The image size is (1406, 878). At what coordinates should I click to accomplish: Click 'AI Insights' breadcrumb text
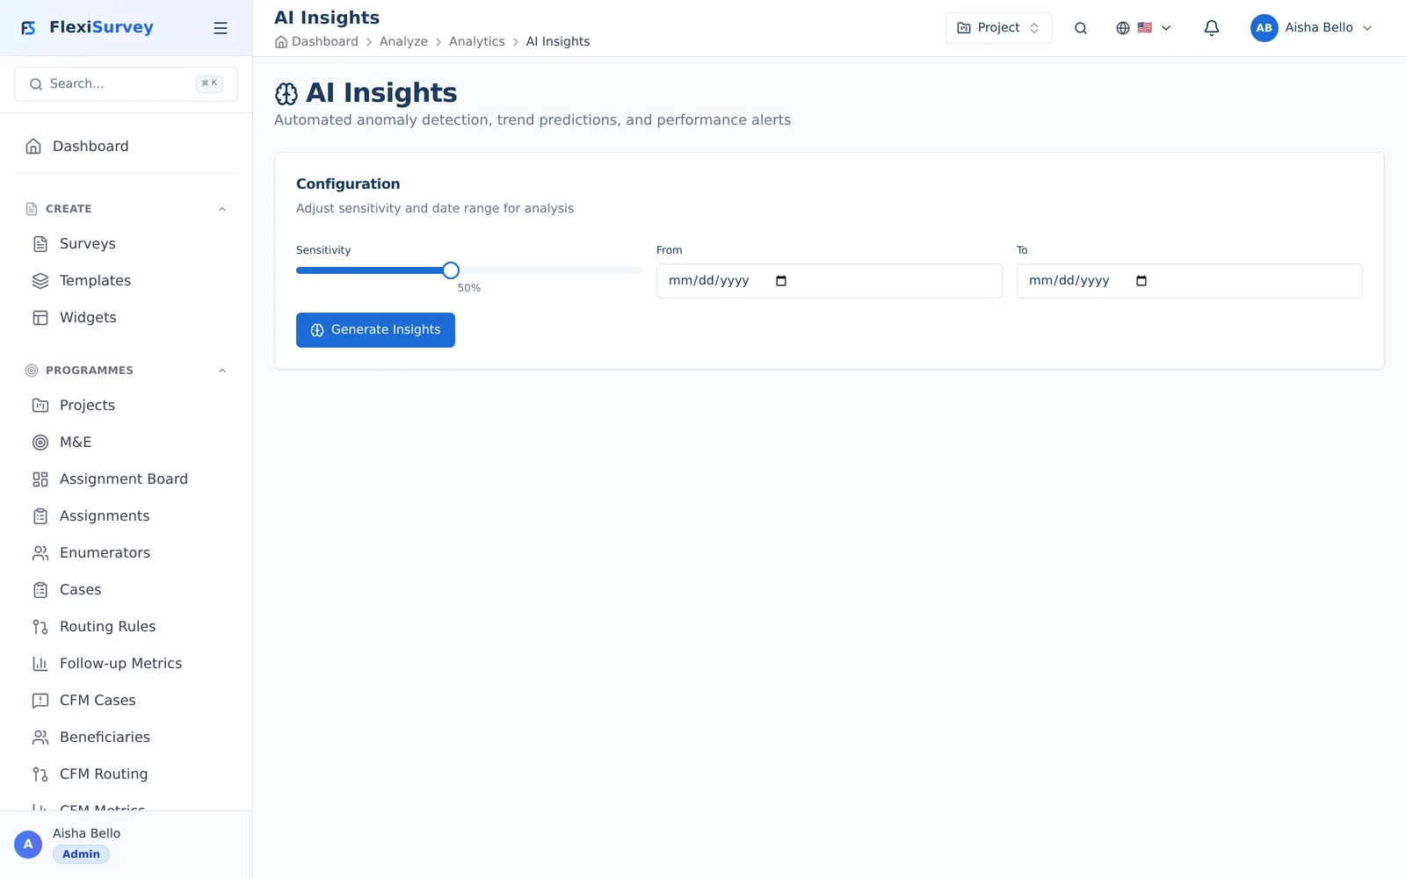[558, 41]
